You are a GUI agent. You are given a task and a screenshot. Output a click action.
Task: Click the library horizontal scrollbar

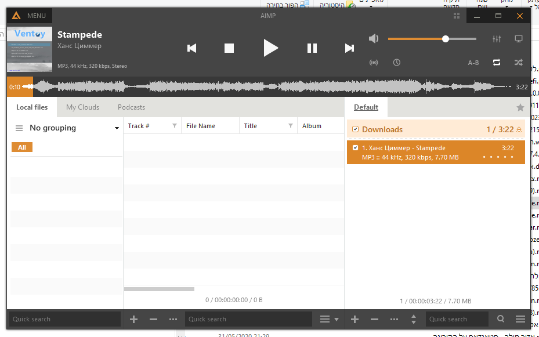coord(159,289)
